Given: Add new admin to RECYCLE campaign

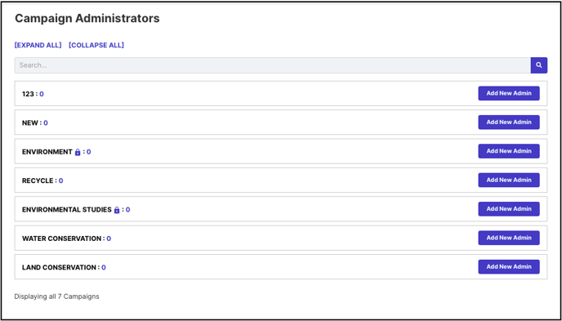Looking at the screenshot, I should 509,180.
